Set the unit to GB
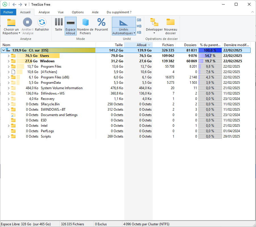The width and height of the screenshot is (256, 227). pos(139,20)
